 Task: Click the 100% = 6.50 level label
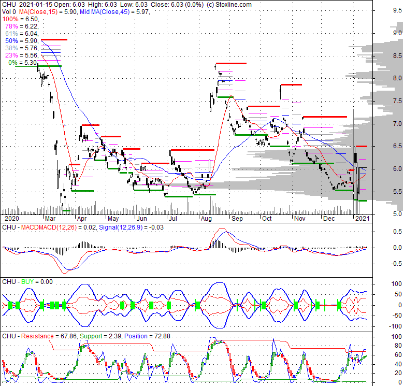pos(21,19)
